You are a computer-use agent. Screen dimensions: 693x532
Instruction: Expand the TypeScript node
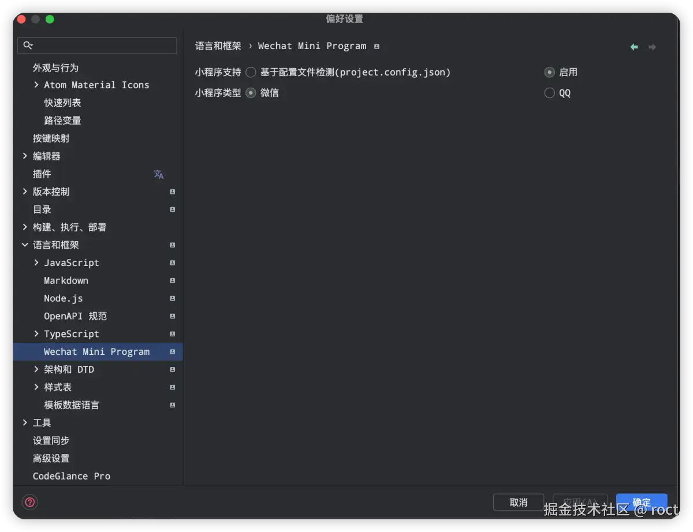tap(36, 334)
